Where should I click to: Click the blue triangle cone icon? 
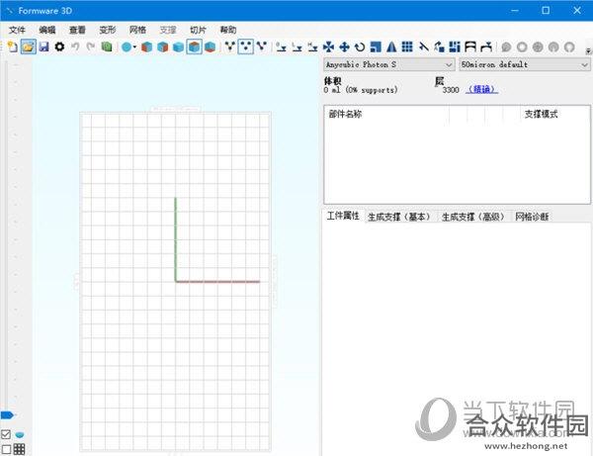pos(391,46)
